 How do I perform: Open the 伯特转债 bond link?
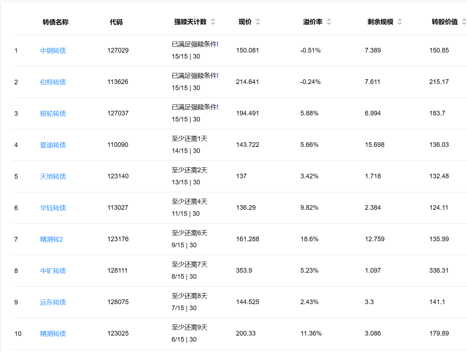(x=53, y=82)
